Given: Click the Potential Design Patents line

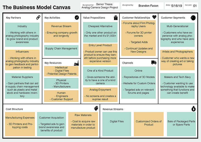Looking at the screenshot, I should (x=61, y=74).
